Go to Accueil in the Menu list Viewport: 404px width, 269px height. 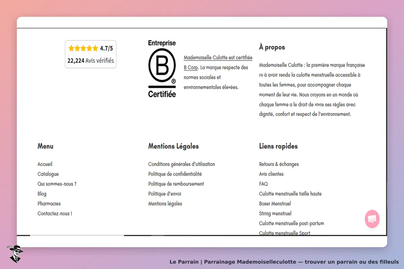pyautogui.click(x=45, y=164)
